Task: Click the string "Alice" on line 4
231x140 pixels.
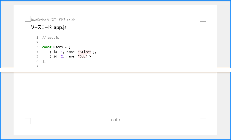Action: point(84,52)
